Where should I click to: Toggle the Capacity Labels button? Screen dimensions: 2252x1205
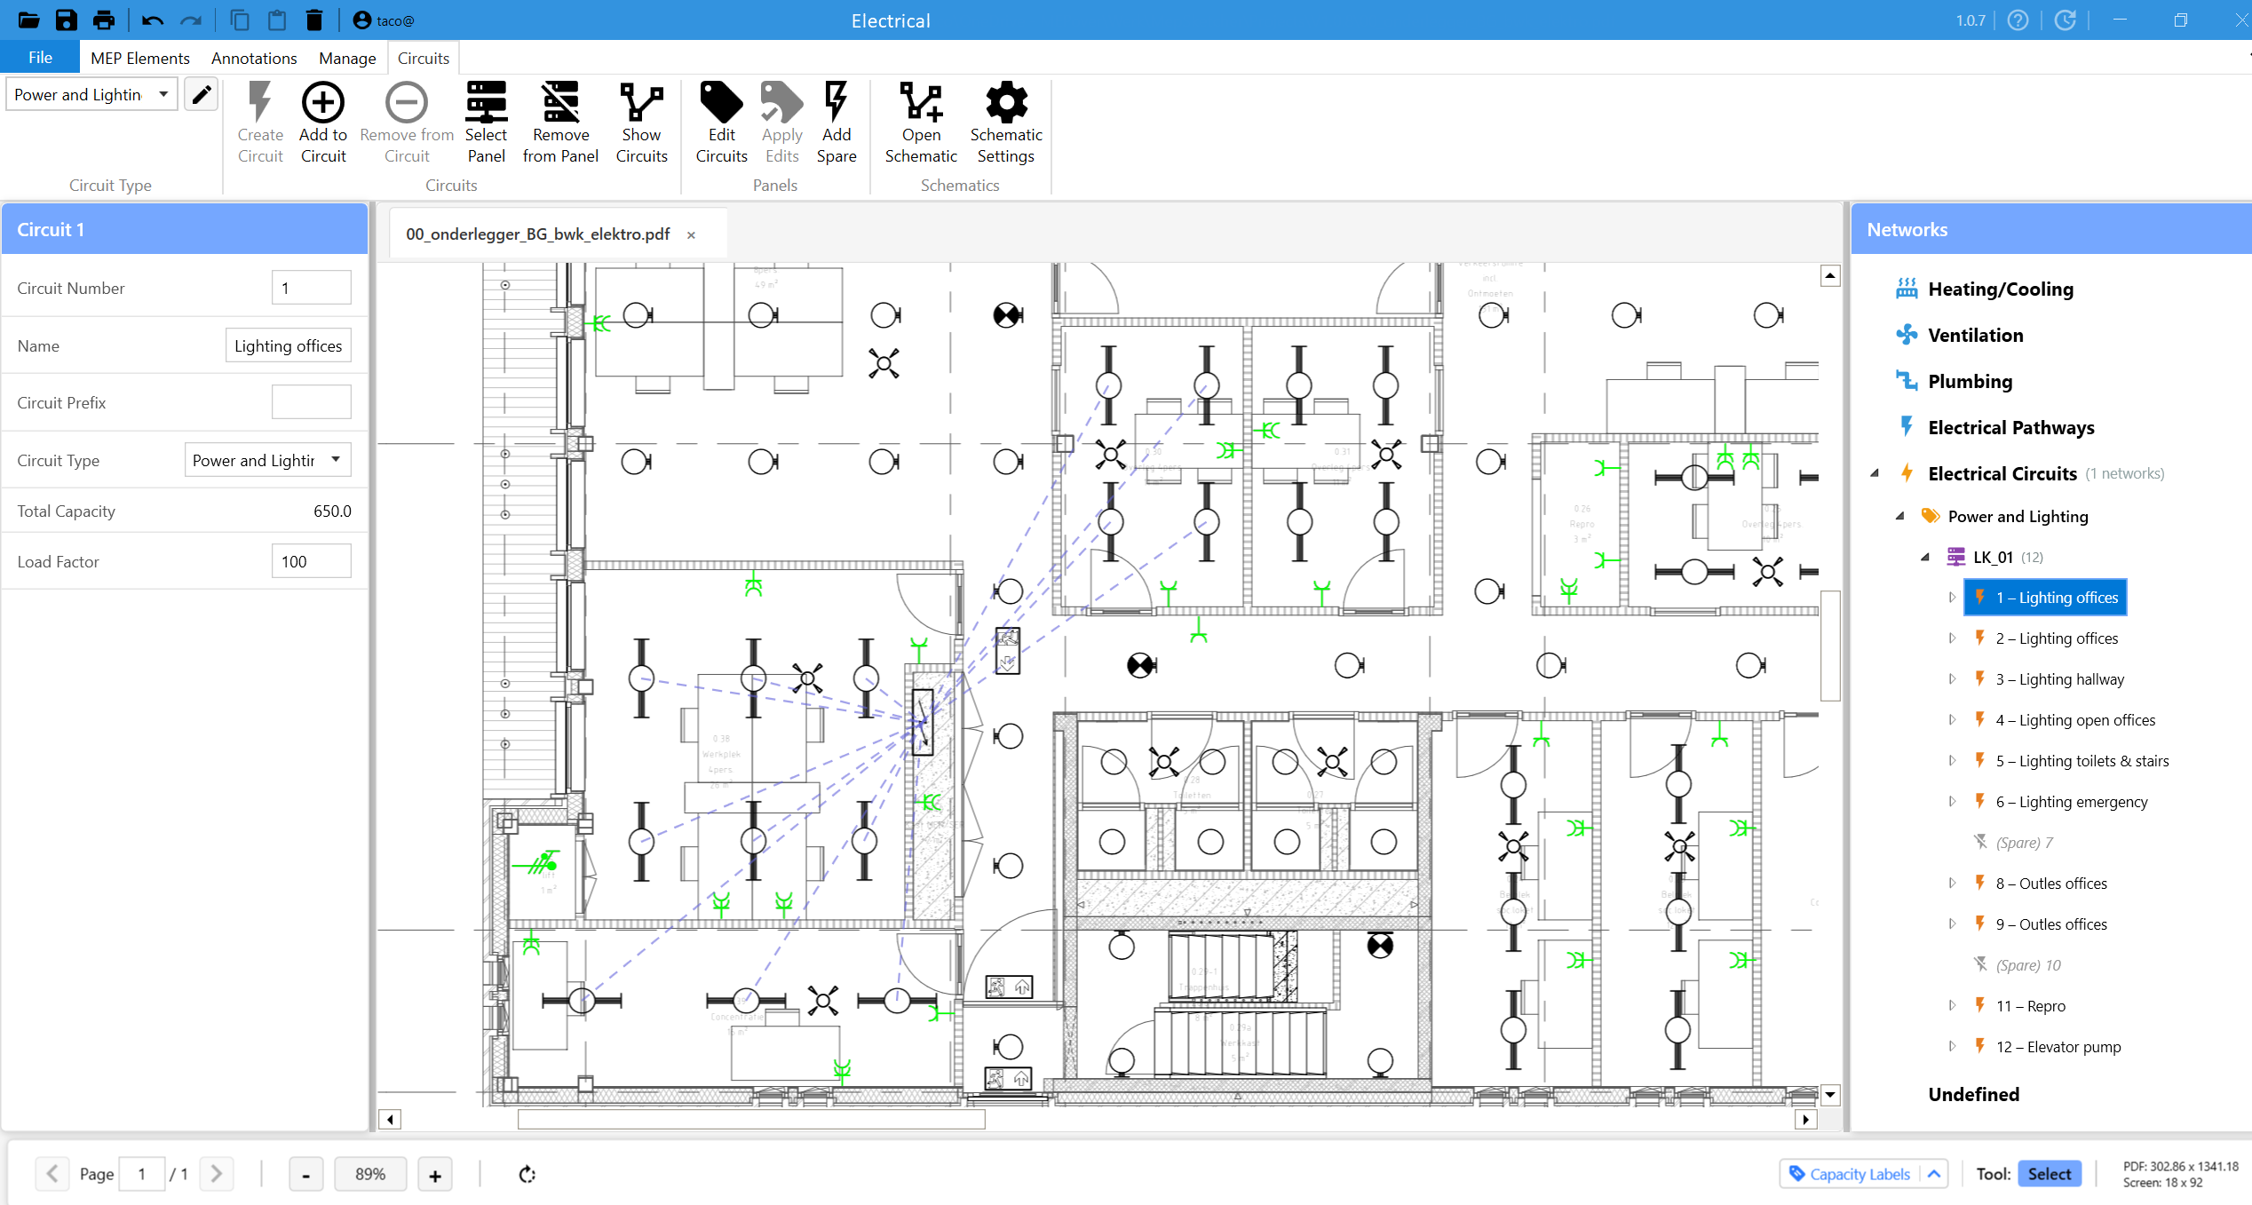(1850, 1174)
